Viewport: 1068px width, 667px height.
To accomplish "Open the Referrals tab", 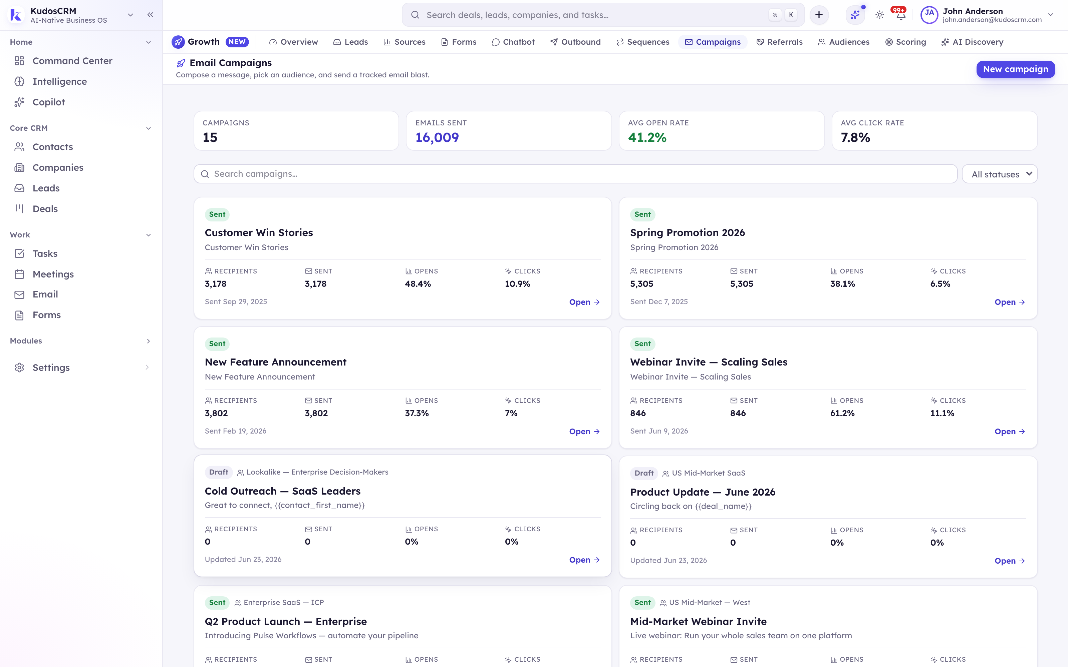I will 779,42.
